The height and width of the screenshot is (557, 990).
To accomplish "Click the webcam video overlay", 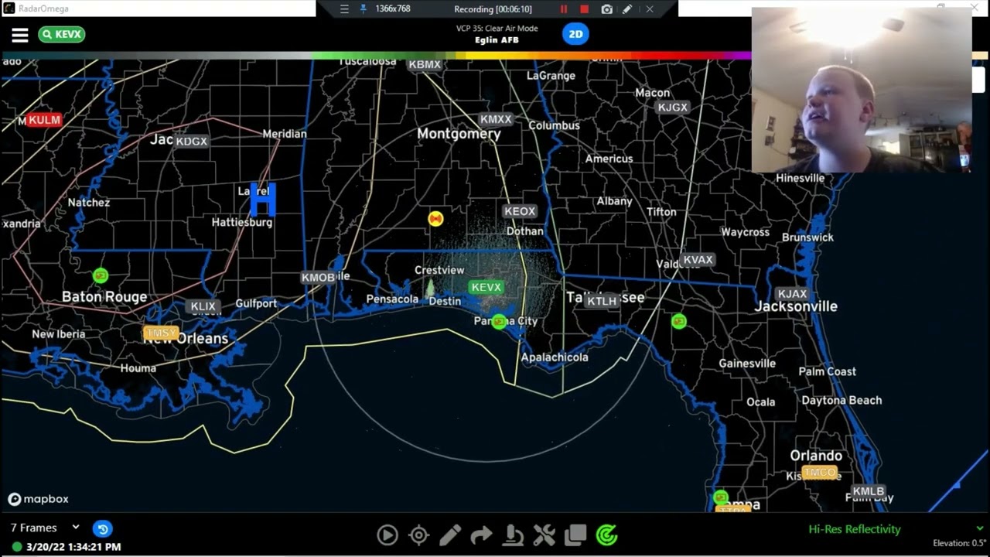I will coord(862,90).
